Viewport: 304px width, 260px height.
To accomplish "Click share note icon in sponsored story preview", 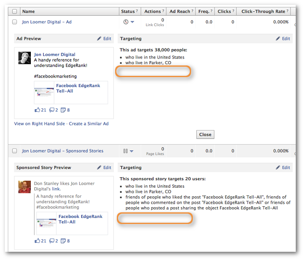I will [x=63, y=241].
